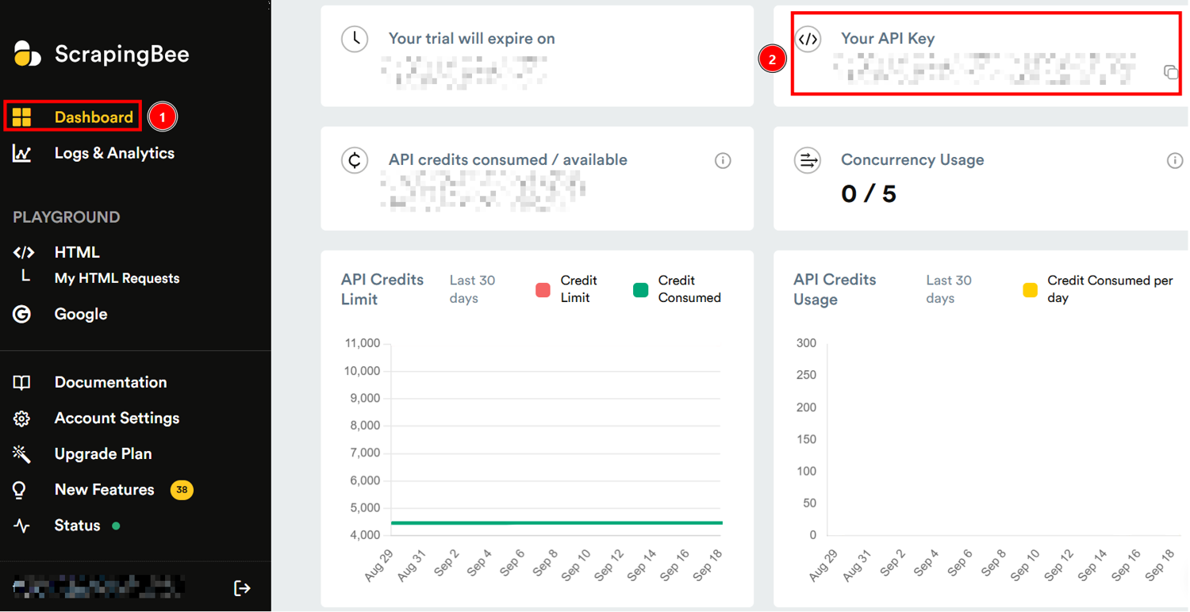
Task: Click the Concurrency Usage arrows icon
Action: [x=808, y=160]
